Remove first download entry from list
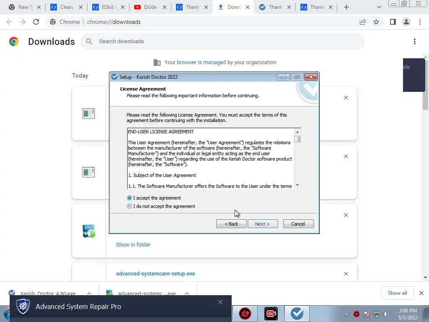Screen dimensions: 429x322 (x=346, y=98)
